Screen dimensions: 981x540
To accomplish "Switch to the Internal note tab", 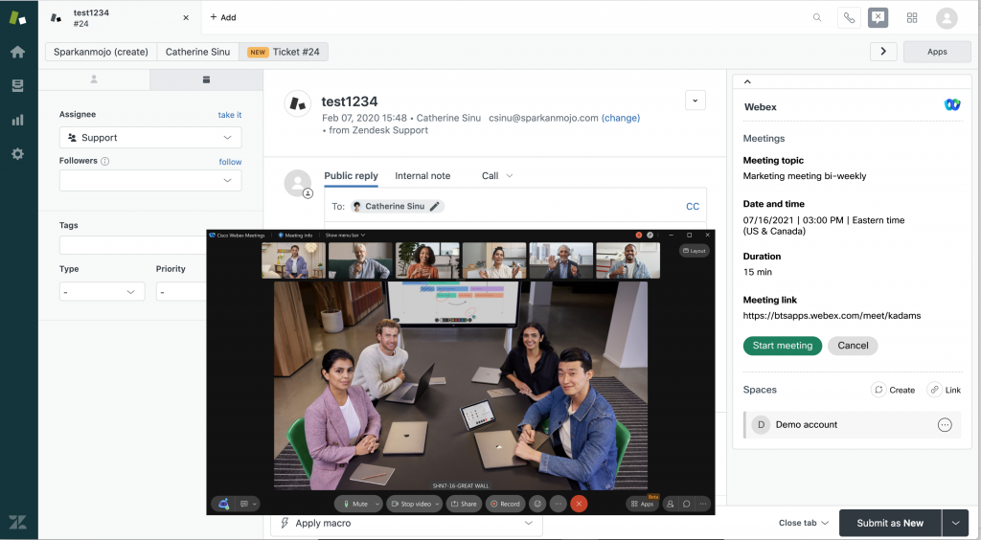I will pyautogui.click(x=422, y=176).
